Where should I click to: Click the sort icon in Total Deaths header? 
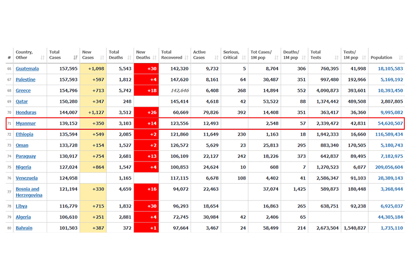(x=129, y=57)
